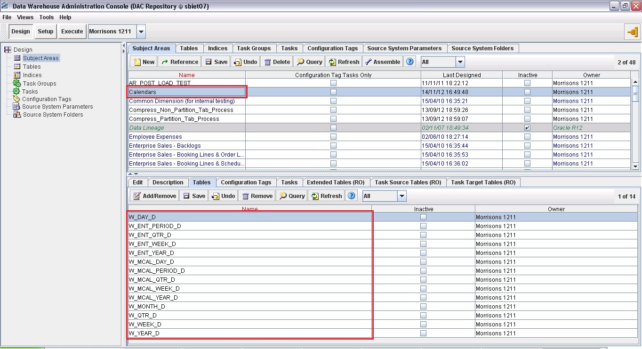Image resolution: width=642 pixels, height=349 pixels.
Task: Delete the selected subject area
Action: 276,61
